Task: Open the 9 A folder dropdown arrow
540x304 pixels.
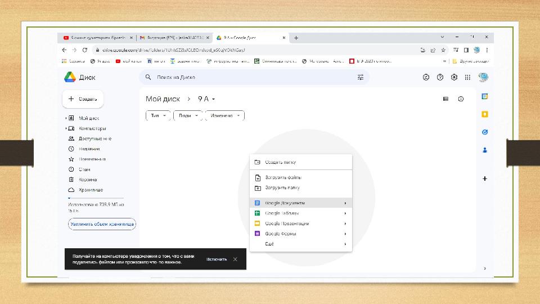Action: tap(214, 99)
